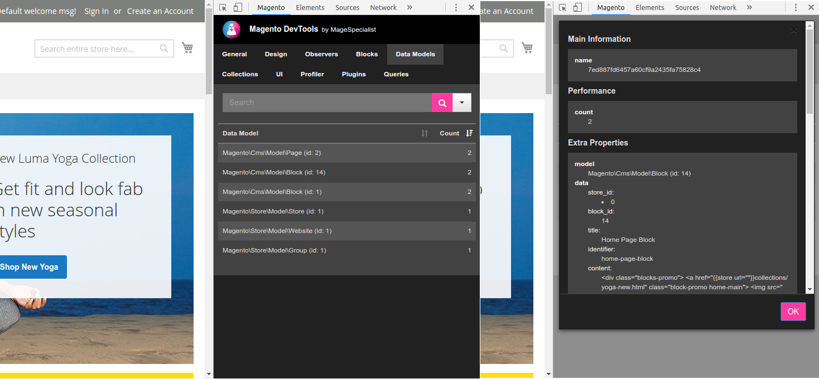Click the pink OK button
Screen dimensions: 819x379
(x=793, y=312)
